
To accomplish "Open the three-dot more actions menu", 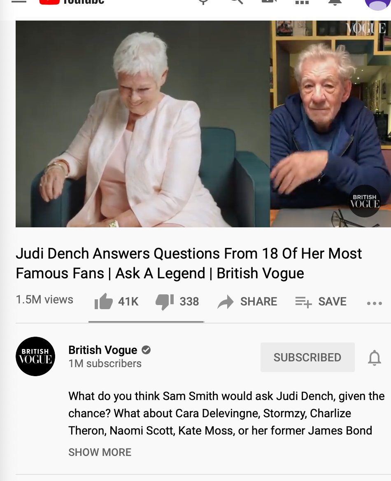I will (x=375, y=303).
